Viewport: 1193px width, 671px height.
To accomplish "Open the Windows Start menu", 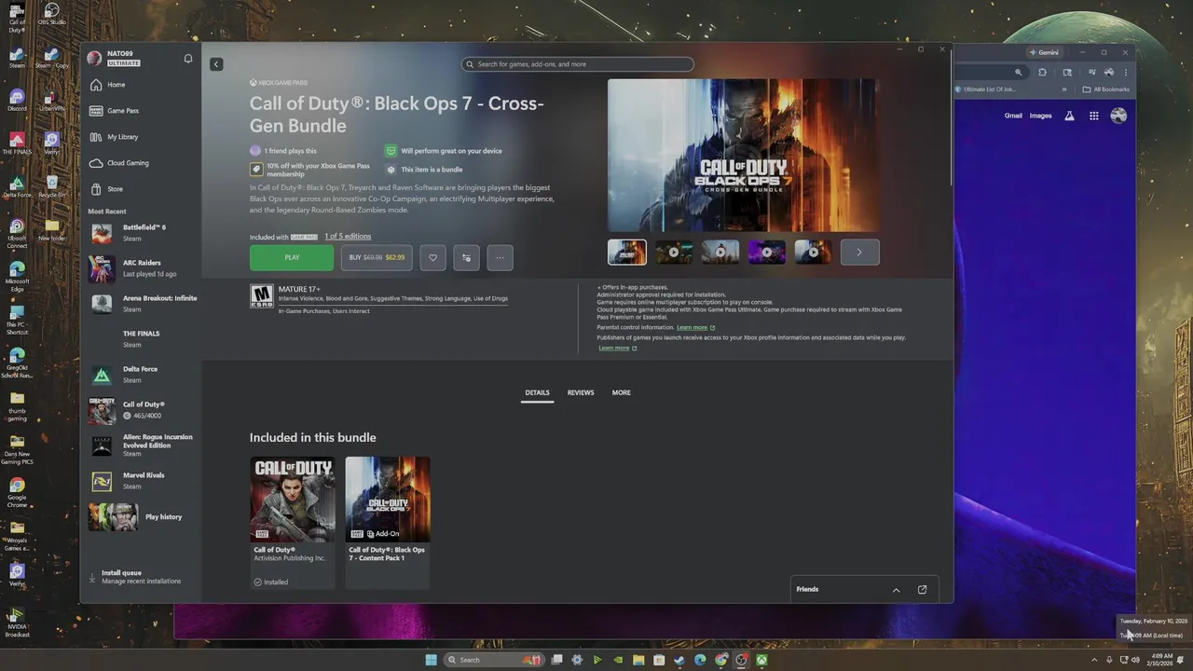I will pos(431,660).
